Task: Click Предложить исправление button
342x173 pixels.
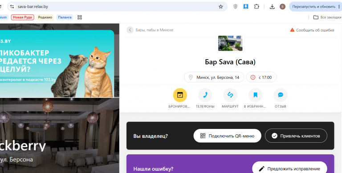Action: click(x=289, y=169)
